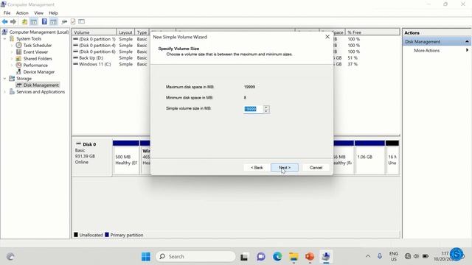The height and width of the screenshot is (265, 472).
Task: Open File Explorer from the taskbar
Action: [x=294, y=257]
